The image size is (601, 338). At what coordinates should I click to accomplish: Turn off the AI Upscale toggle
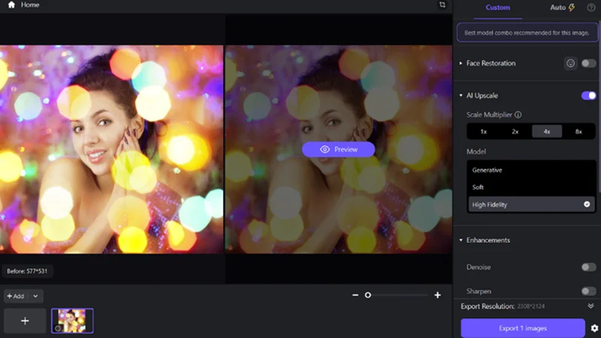click(x=588, y=95)
